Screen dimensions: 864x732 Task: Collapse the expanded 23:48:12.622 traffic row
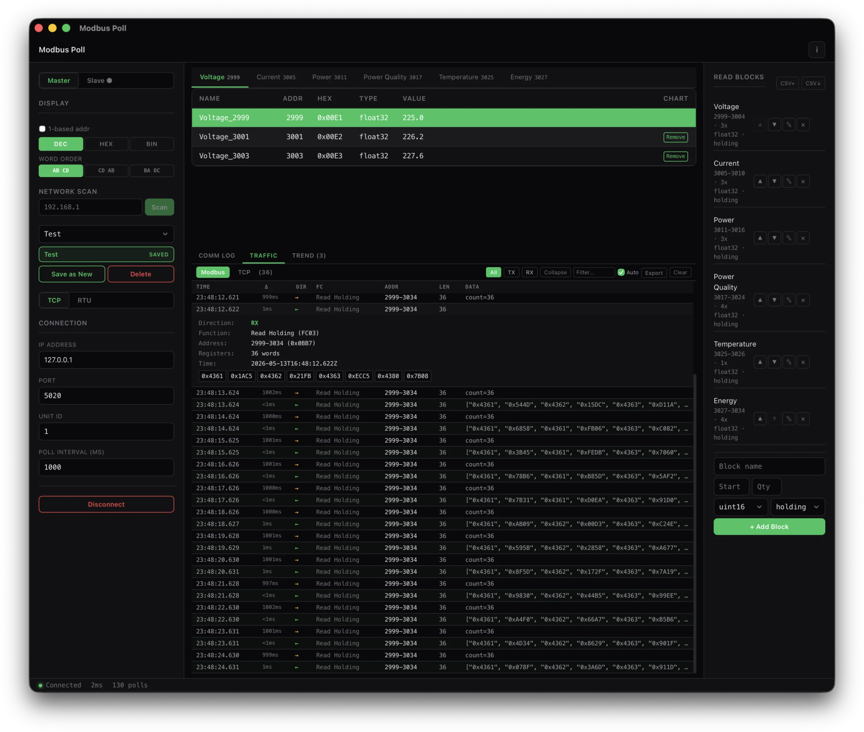click(442, 309)
